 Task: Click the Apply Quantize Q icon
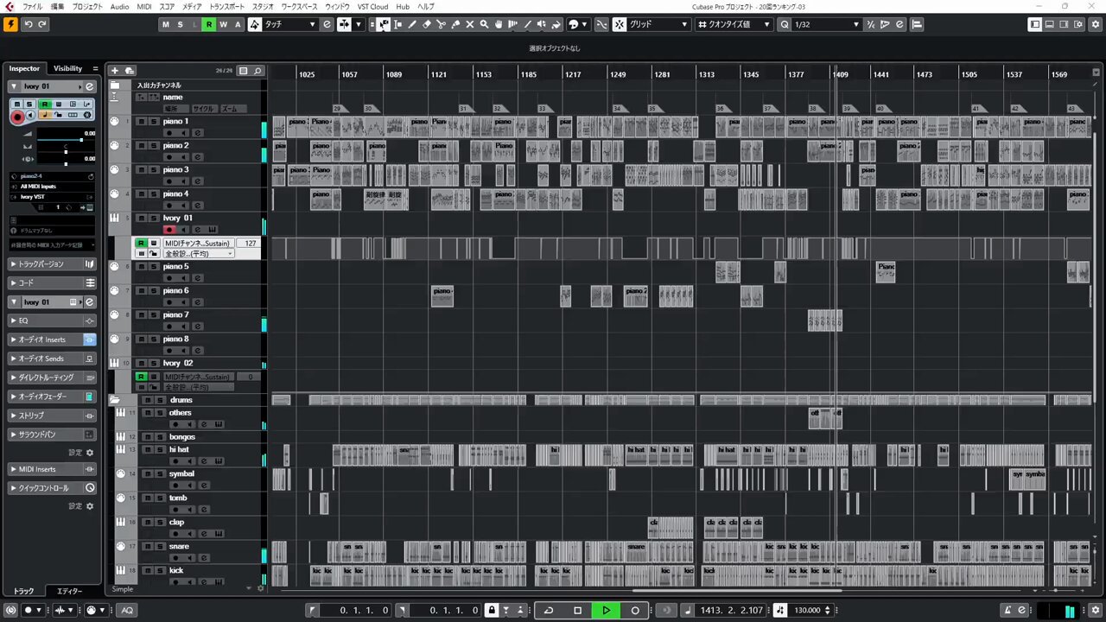tap(785, 24)
